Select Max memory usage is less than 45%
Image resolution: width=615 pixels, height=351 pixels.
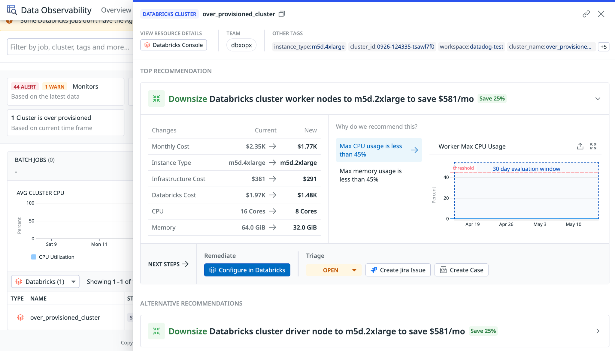pyautogui.click(x=378, y=175)
